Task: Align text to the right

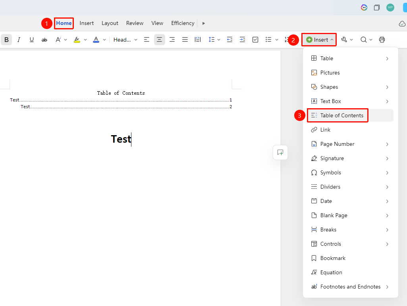Action: [x=172, y=40]
